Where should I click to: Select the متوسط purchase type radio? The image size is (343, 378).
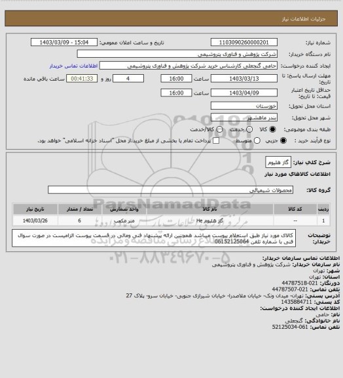(x=257, y=140)
